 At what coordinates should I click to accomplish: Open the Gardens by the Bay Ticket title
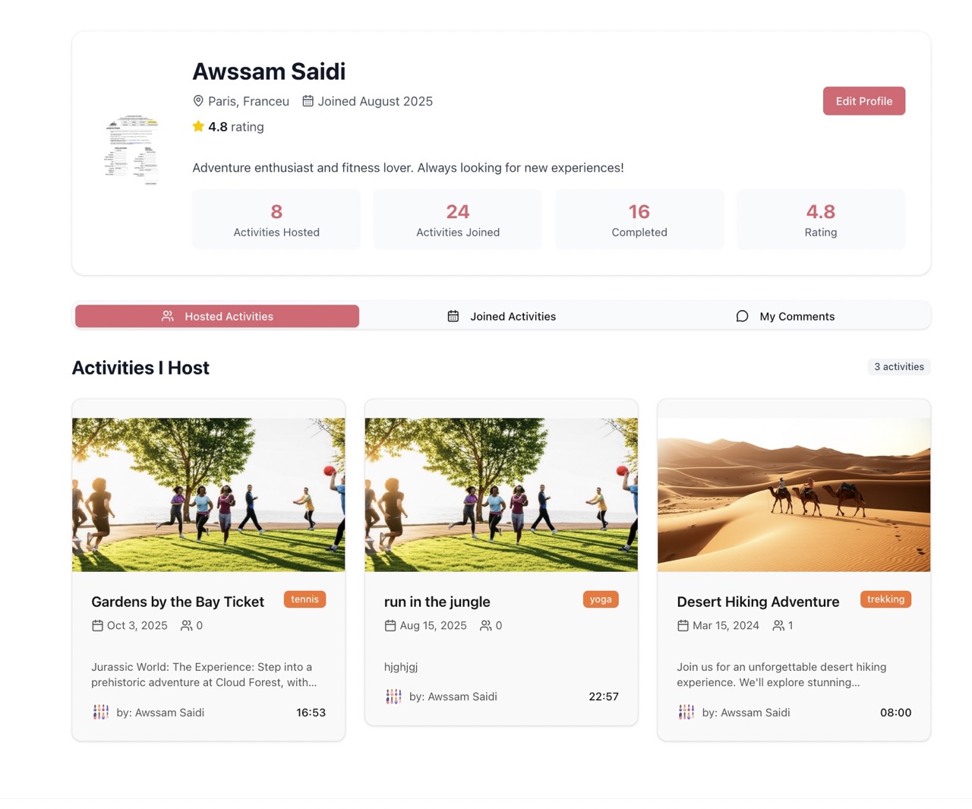pyautogui.click(x=178, y=602)
